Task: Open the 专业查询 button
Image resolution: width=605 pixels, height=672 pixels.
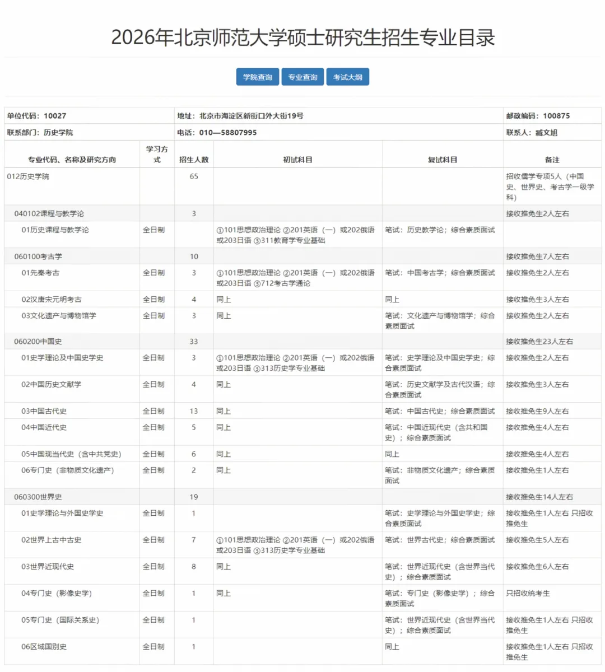Action: click(x=302, y=77)
